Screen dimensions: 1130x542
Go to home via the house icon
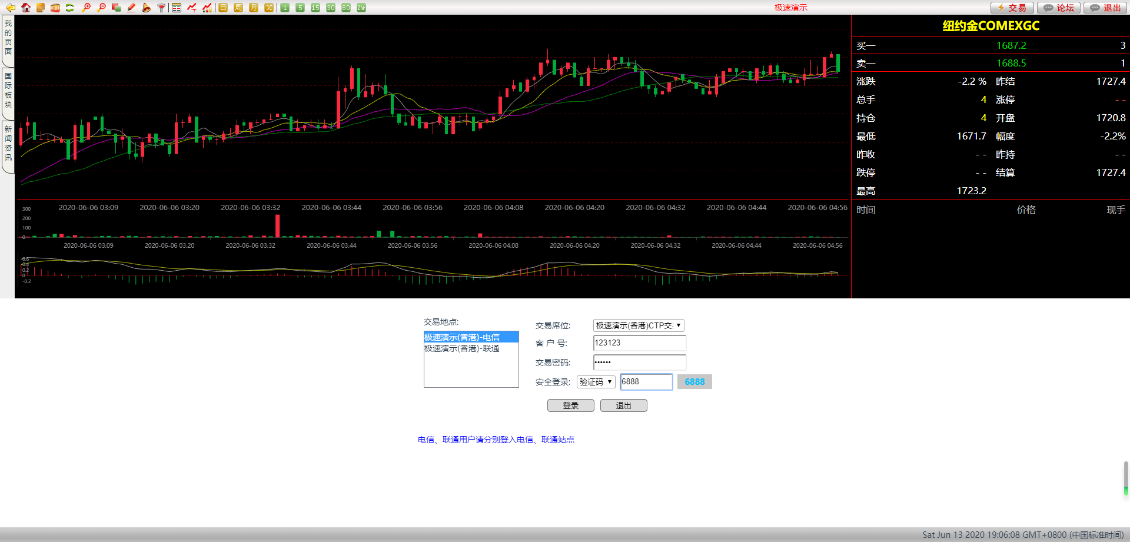[x=25, y=8]
